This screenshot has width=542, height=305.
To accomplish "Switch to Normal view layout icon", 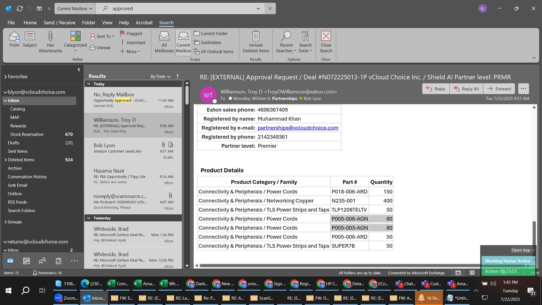I will pyautogui.click(x=458, y=273).
